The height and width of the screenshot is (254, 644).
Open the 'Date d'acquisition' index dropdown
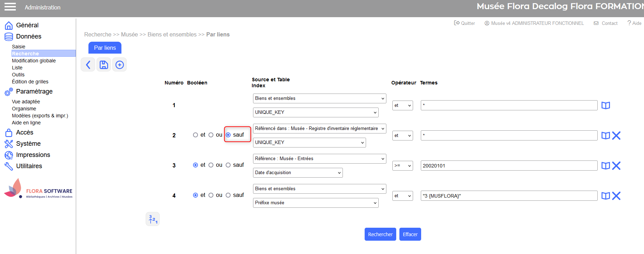pos(298,173)
